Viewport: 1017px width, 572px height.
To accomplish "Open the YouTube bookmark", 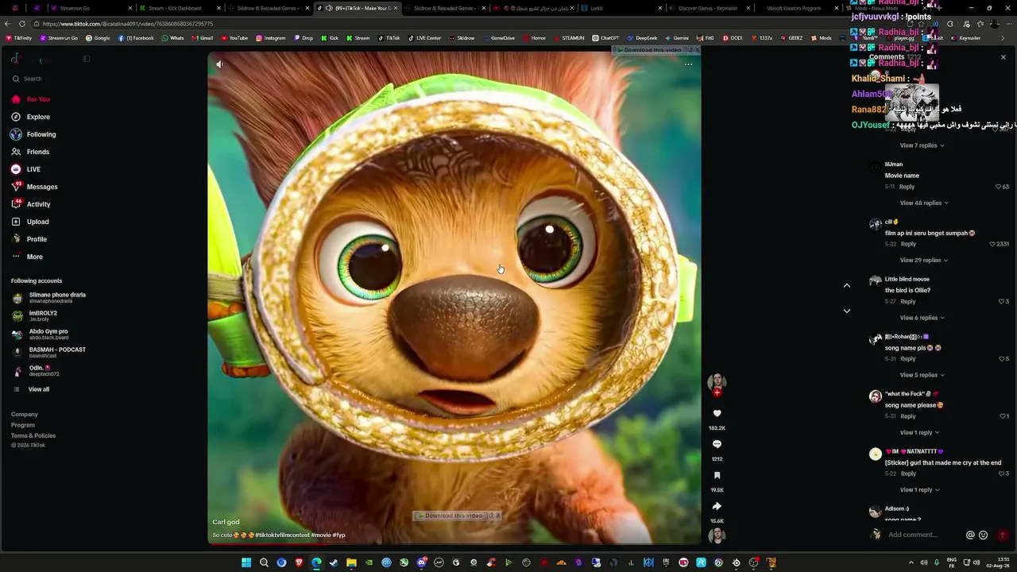I will [x=234, y=38].
